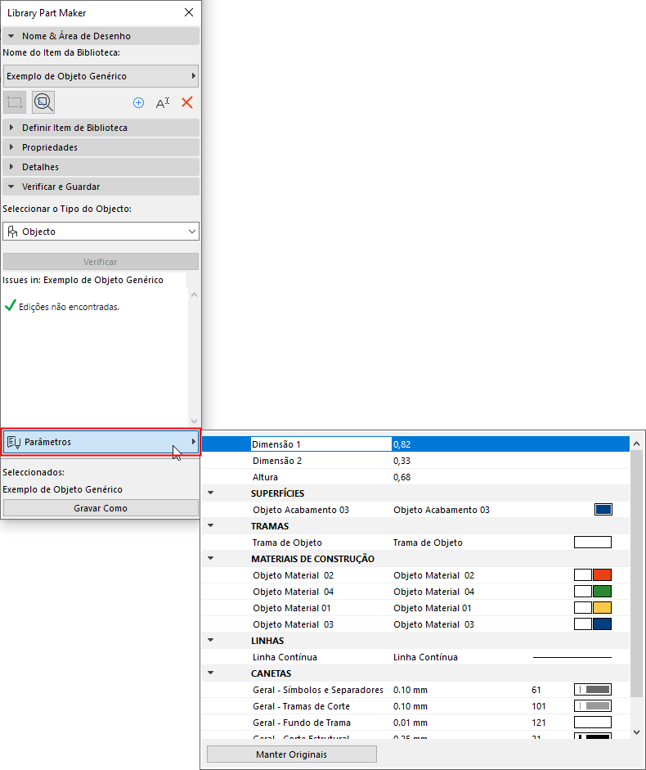
Task: Collapse the Nome & Área de Desenho section
Action: pyautogui.click(x=11, y=36)
